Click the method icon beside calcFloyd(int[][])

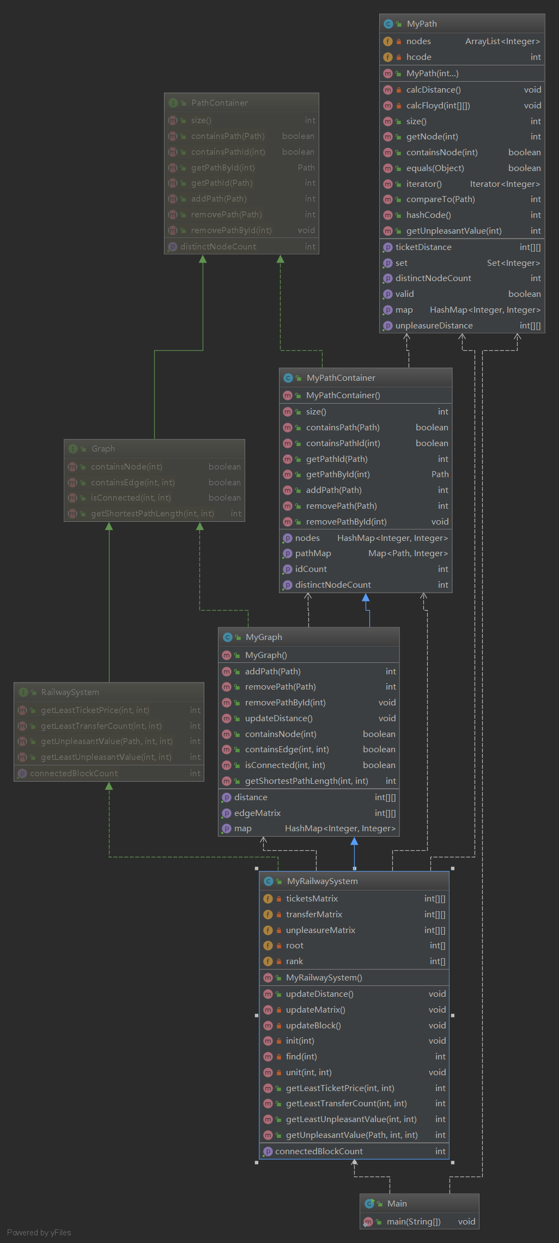pos(388,106)
